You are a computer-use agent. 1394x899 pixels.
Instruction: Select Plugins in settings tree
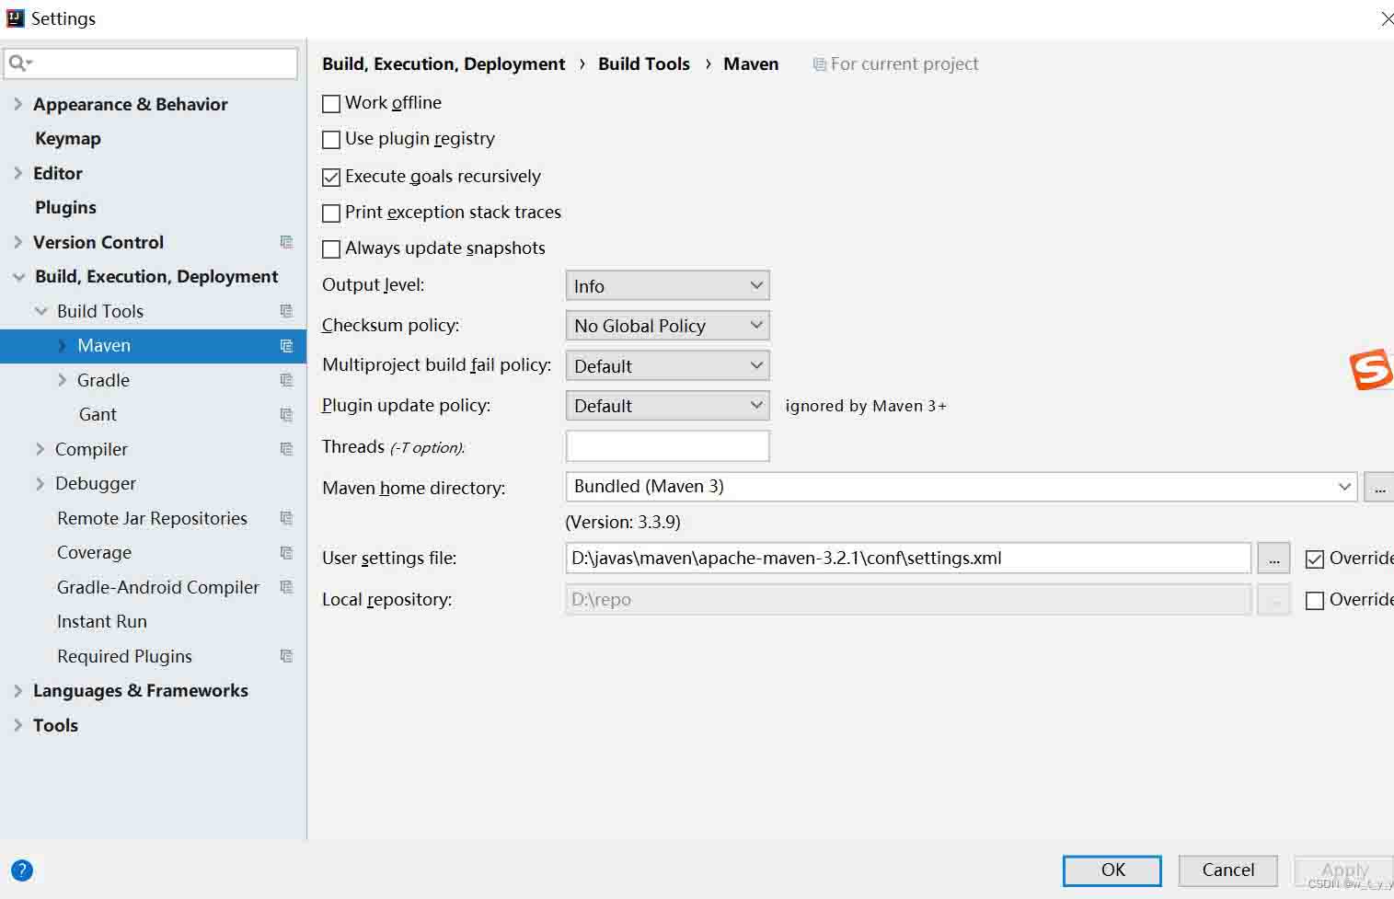coord(65,208)
